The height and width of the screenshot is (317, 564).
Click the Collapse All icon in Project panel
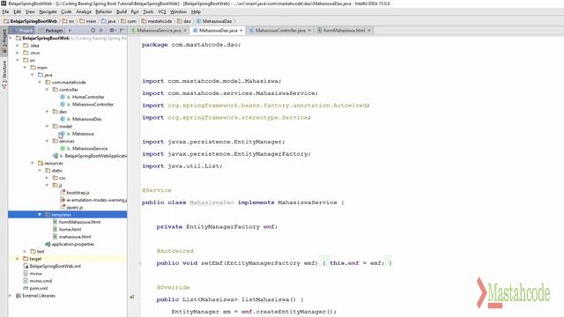(101, 31)
